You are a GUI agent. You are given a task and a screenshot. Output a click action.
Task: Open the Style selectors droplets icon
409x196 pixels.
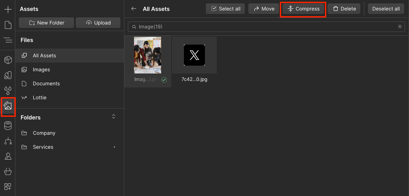[8, 91]
